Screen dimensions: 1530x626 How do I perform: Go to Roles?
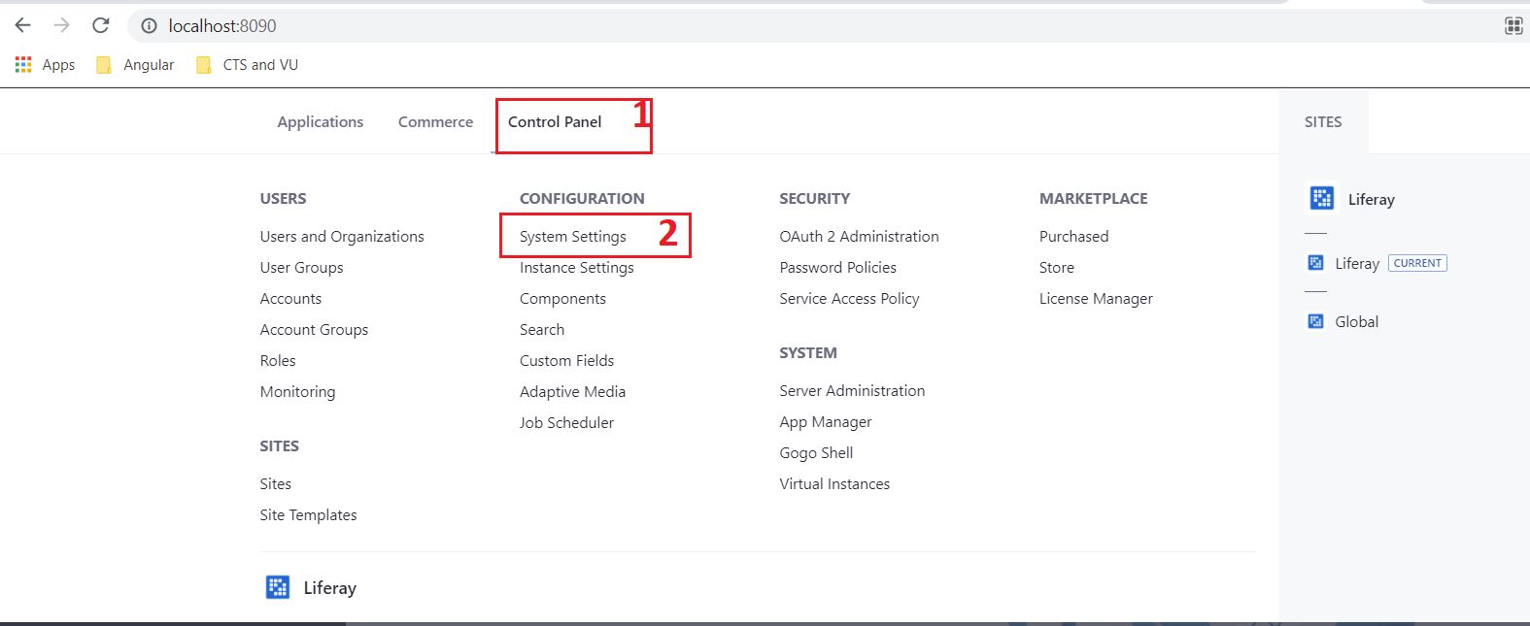pos(278,361)
